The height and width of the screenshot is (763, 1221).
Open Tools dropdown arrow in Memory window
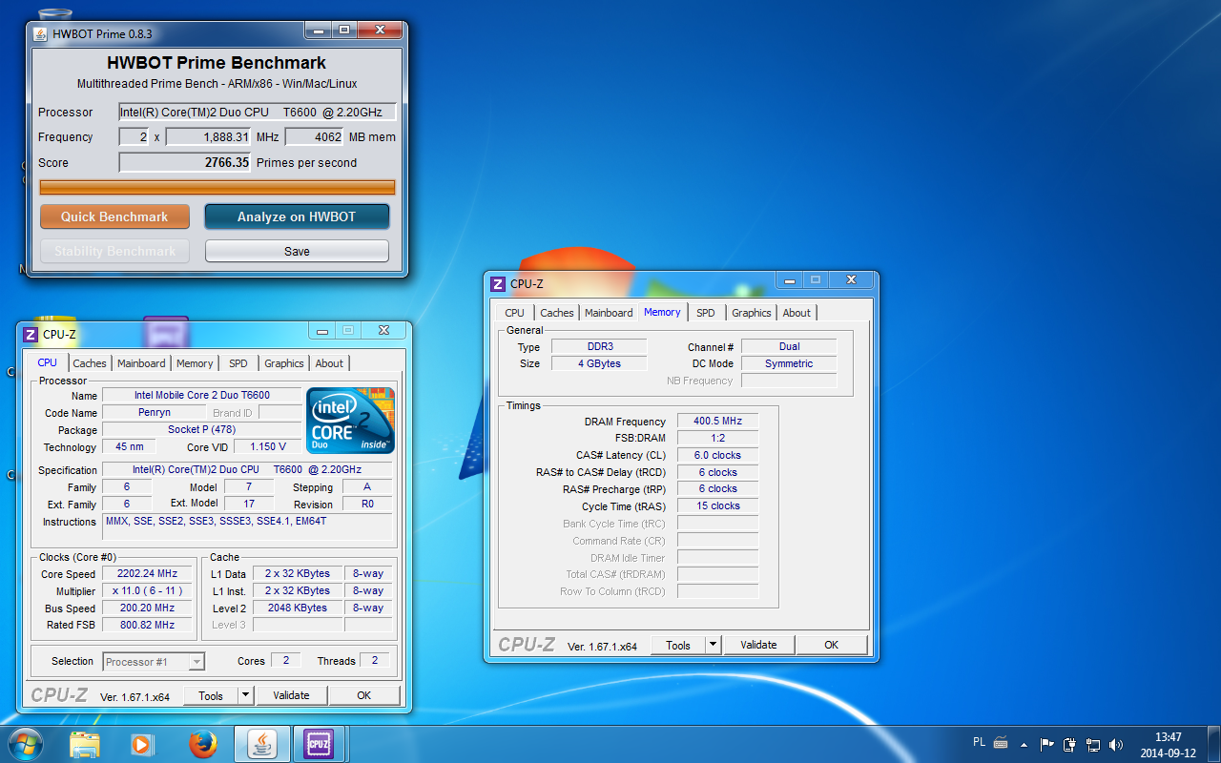pyautogui.click(x=714, y=645)
